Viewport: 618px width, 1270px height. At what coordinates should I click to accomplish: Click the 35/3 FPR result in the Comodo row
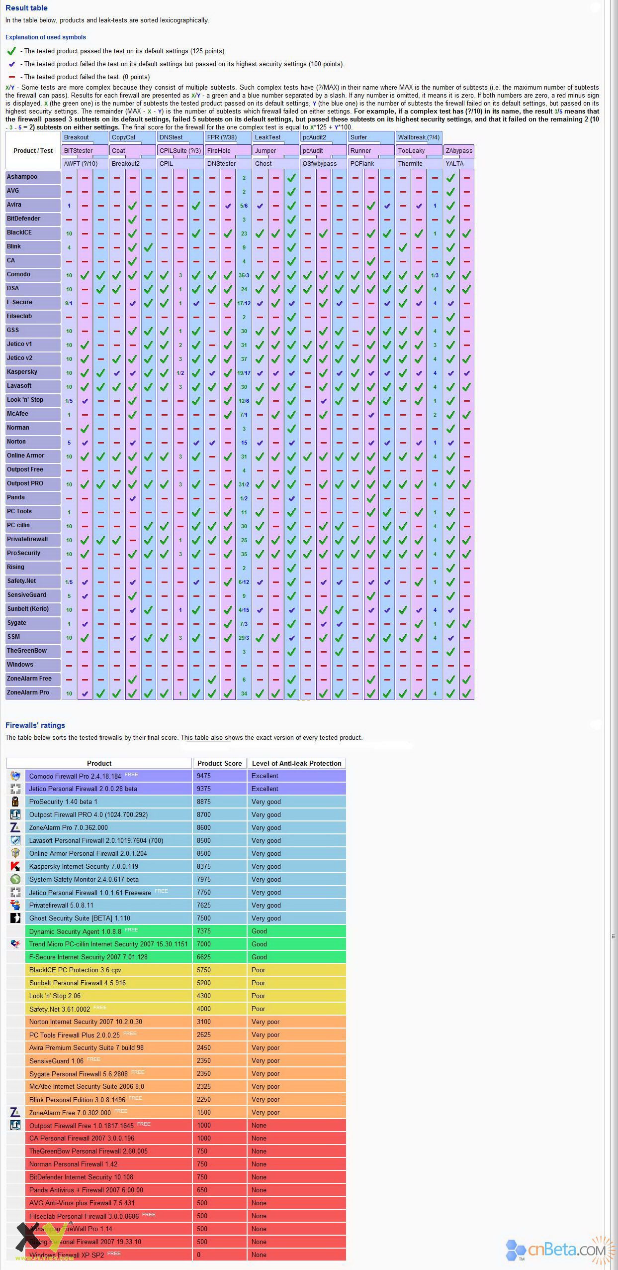coord(244,275)
